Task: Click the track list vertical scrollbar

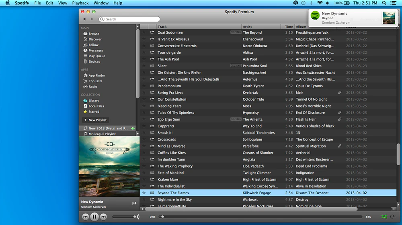Action: coord(398,154)
